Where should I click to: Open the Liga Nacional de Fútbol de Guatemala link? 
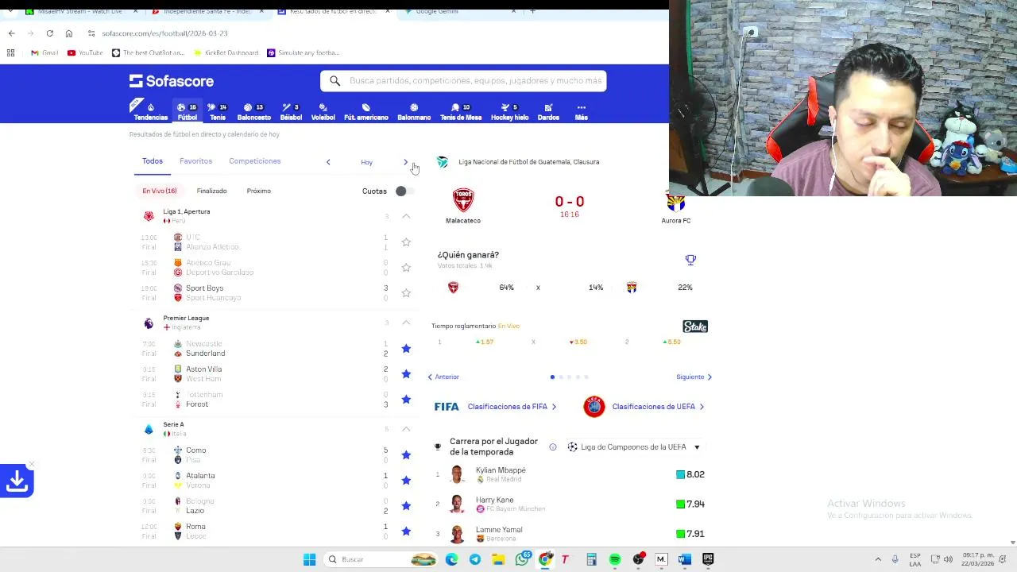pyautogui.click(x=528, y=162)
